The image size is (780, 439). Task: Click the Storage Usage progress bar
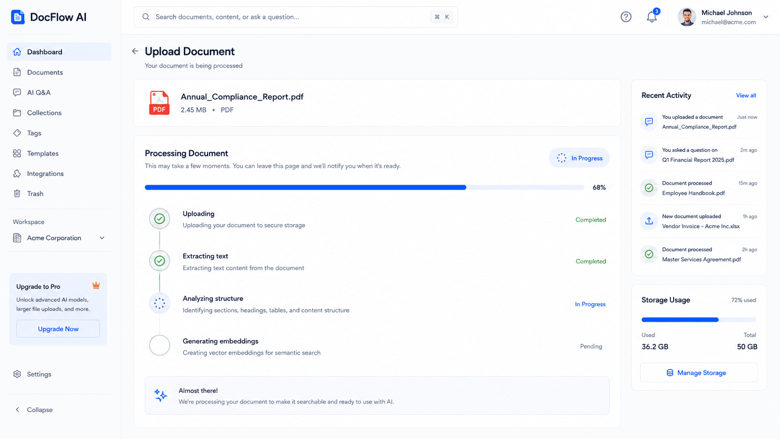point(699,320)
